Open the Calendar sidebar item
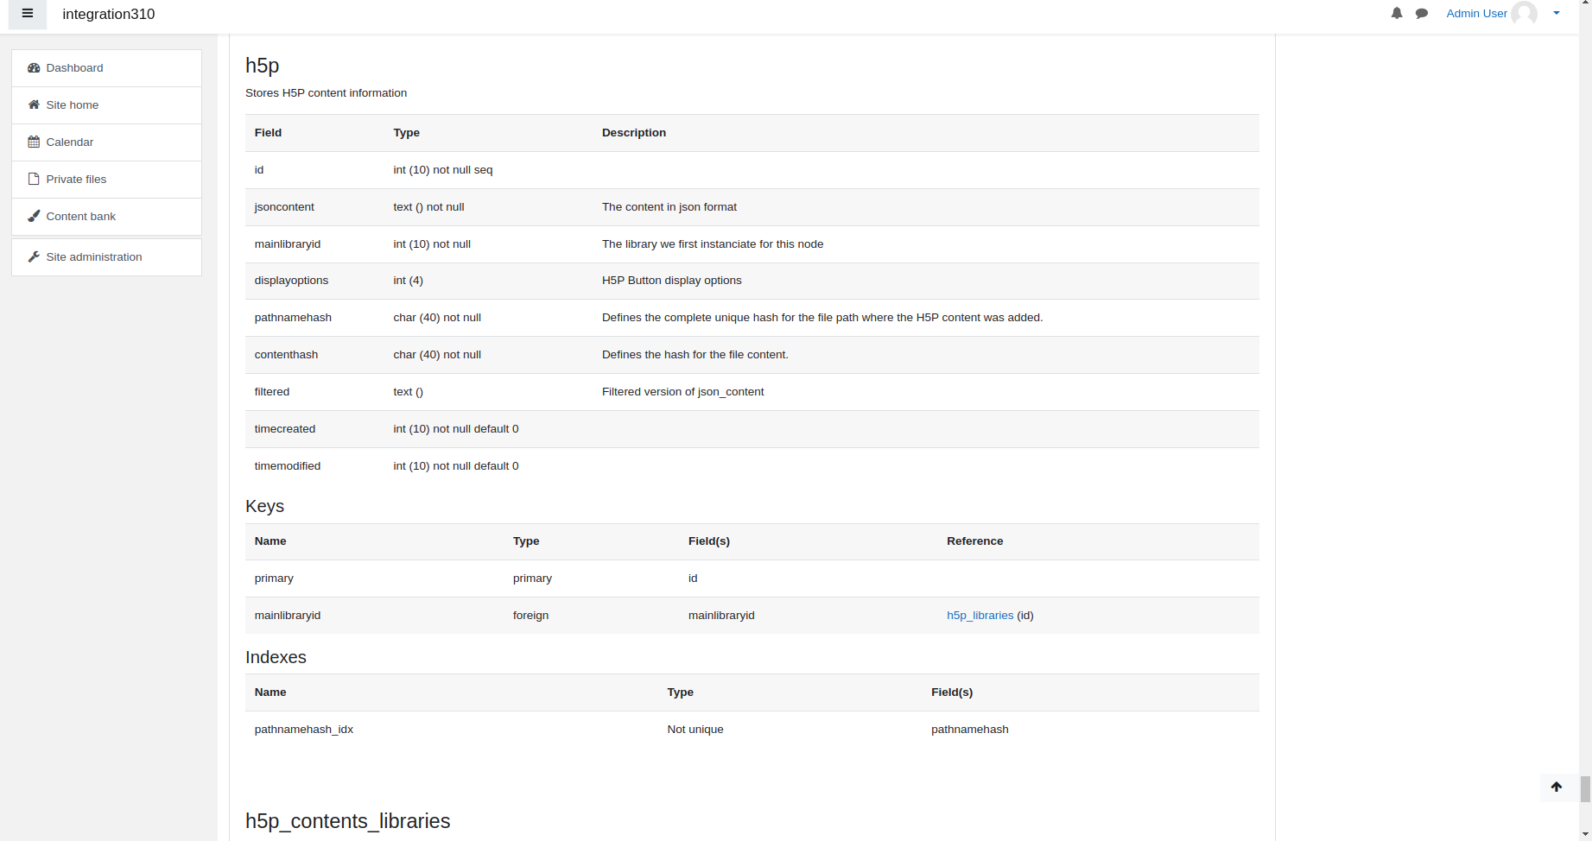 click(106, 142)
